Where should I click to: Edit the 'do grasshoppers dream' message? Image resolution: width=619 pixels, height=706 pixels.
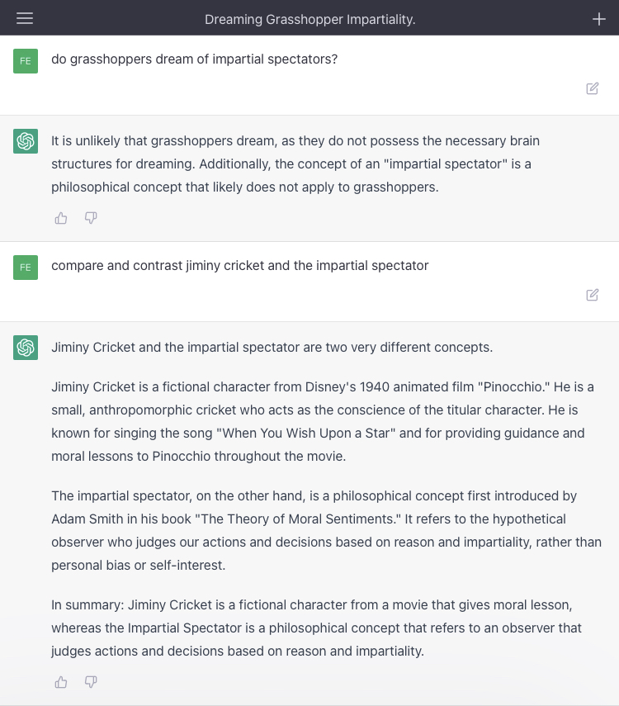593,88
